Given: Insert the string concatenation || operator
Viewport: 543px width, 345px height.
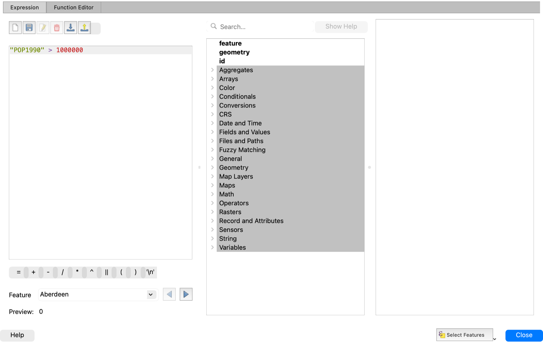Looking at the screenshot, I should click(x=106, y=272).
